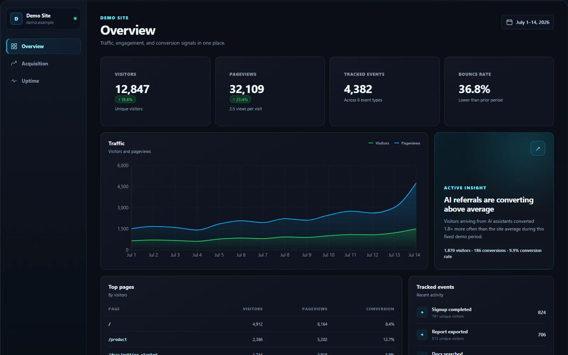The image size is (568, 355).
Task: Click the Top pages heading
Action: point(121,287)
